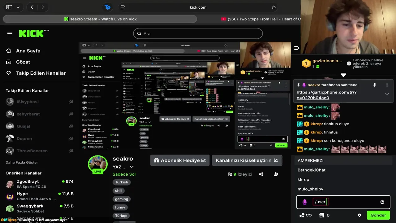Expand Daha Fazla Göster in followed channels
The height and width of the screenshot is (223, 396).
click(22, 162)
